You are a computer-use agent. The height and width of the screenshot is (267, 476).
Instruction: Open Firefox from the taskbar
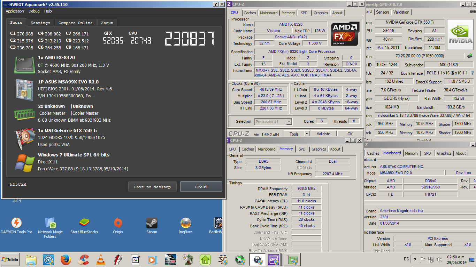[x=66, y=260]
